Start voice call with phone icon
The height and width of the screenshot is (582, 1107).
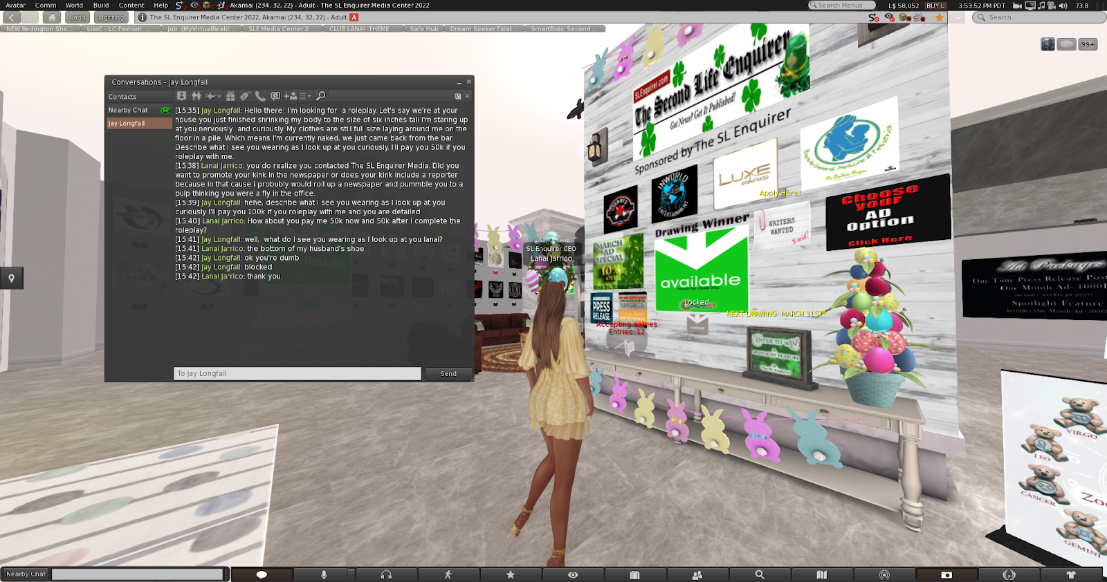click(x=260, y=96)
